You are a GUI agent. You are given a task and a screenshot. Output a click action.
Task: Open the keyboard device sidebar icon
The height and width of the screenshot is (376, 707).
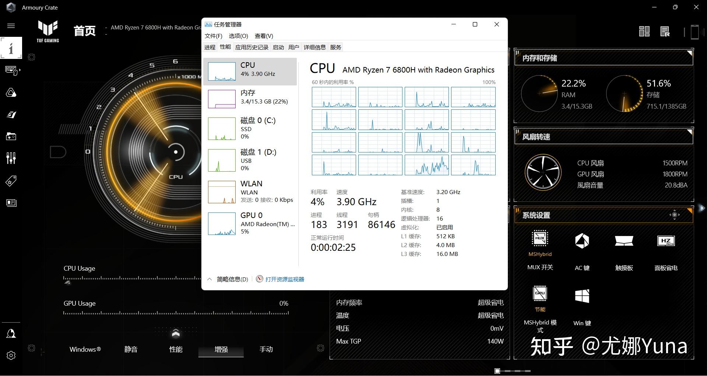click(x=11, y=70)
